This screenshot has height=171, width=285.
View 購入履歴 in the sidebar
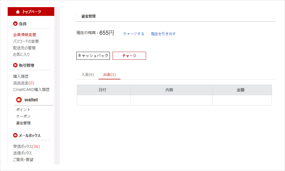click(x=21, y=76)
